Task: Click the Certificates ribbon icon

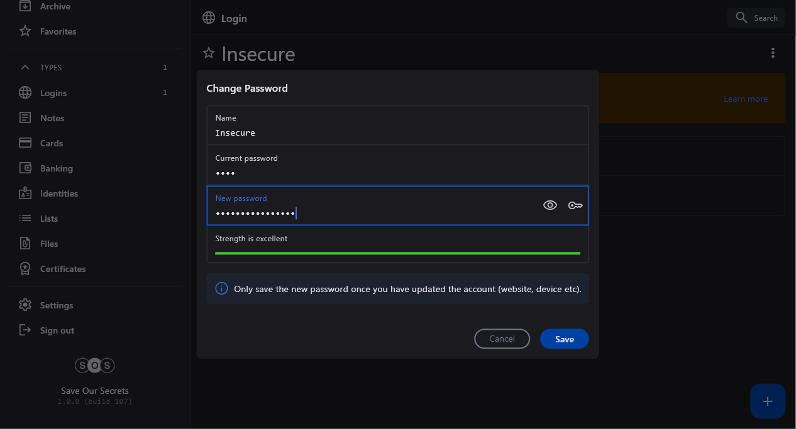Action: pyautogui.click(x=25, y=269)
